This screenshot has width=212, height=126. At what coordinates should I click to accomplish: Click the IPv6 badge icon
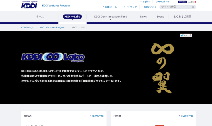pos(192,2)
